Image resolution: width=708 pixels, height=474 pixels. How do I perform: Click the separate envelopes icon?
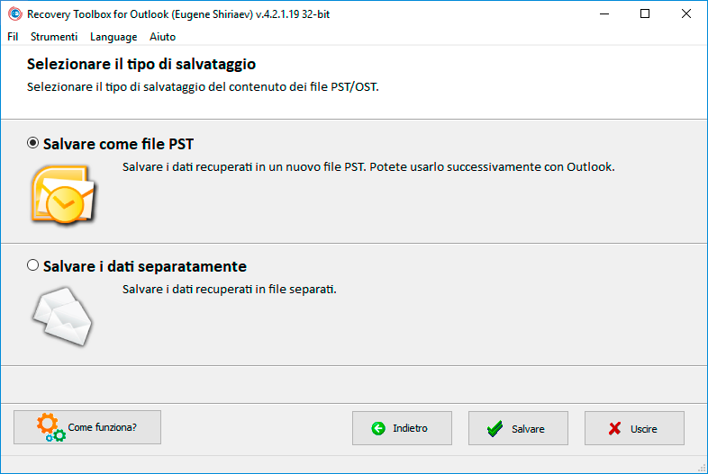(62, 317)
